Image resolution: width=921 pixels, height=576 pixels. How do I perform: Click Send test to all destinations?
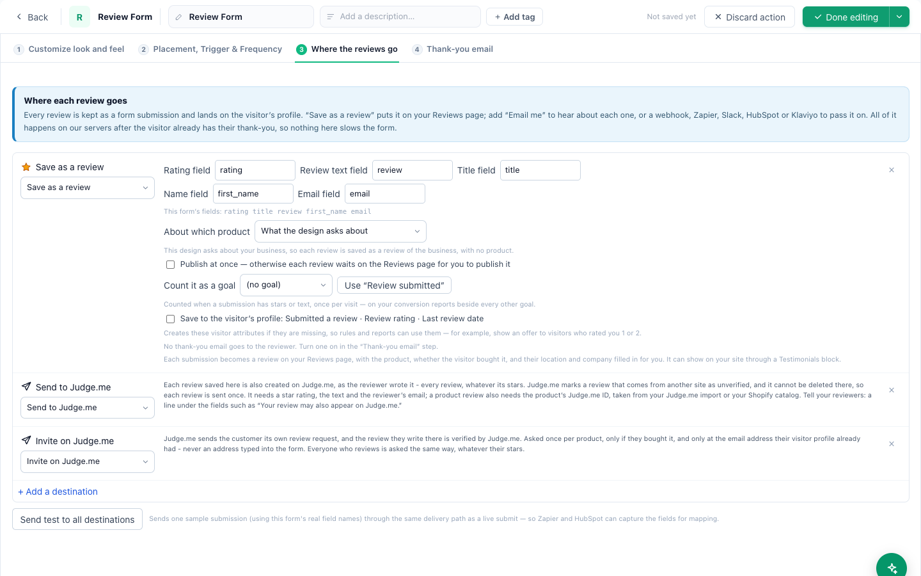click(77, 520)
